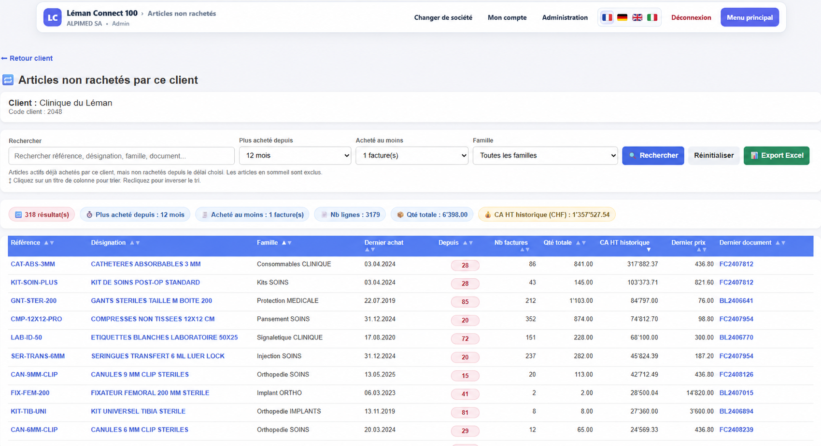
Task: Sort by Référence column arrows
Action: pos(49,243)
